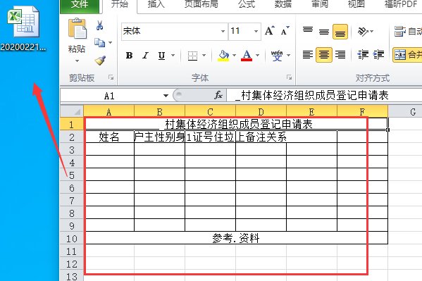This screenshot has width=422, height=281.
Task: Open underline style dropdown arrow
Action: 173,56
